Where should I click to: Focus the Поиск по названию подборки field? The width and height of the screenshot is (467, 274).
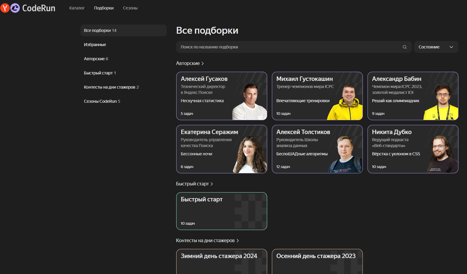(x=294, y=47)
